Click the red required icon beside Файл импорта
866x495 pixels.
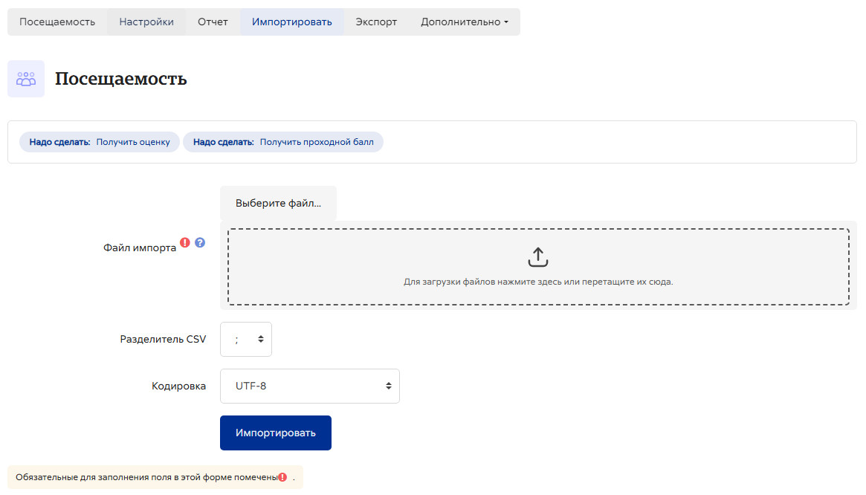tap(185, 242)
